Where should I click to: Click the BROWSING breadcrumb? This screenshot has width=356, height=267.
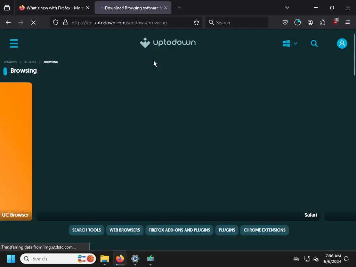coord(51,62)
